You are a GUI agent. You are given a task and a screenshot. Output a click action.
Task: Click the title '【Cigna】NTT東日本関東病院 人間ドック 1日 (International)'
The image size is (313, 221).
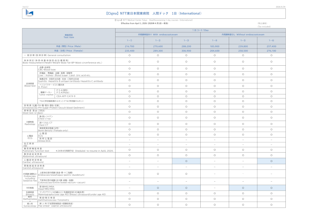(x=154, y=13)
